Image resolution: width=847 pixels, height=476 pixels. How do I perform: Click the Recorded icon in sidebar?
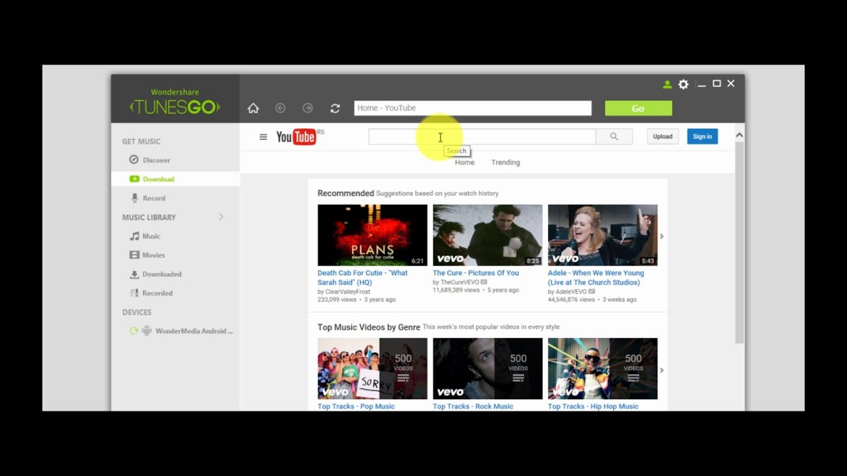tap(134, 293)
